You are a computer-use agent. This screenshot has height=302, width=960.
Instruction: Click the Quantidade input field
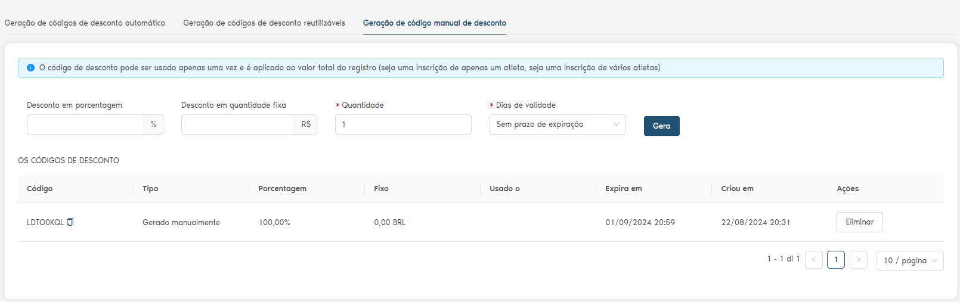(x=403, y=124)
